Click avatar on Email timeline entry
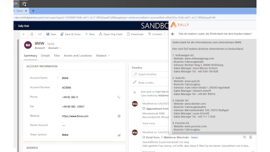 coord(135,132)
